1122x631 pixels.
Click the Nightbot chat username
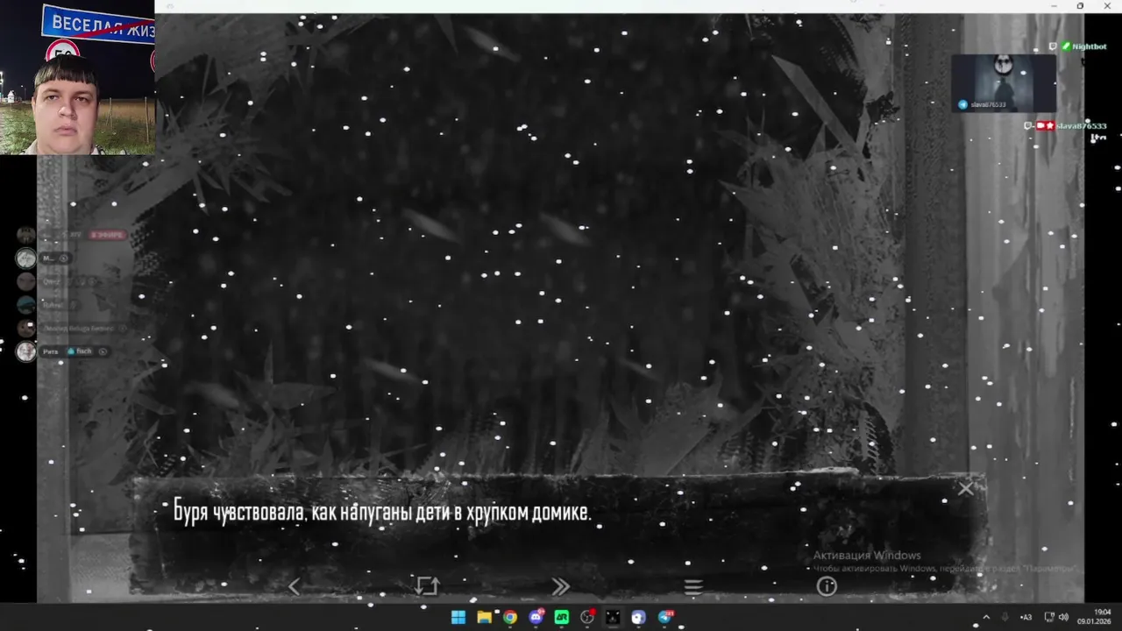pos(1089,46)
